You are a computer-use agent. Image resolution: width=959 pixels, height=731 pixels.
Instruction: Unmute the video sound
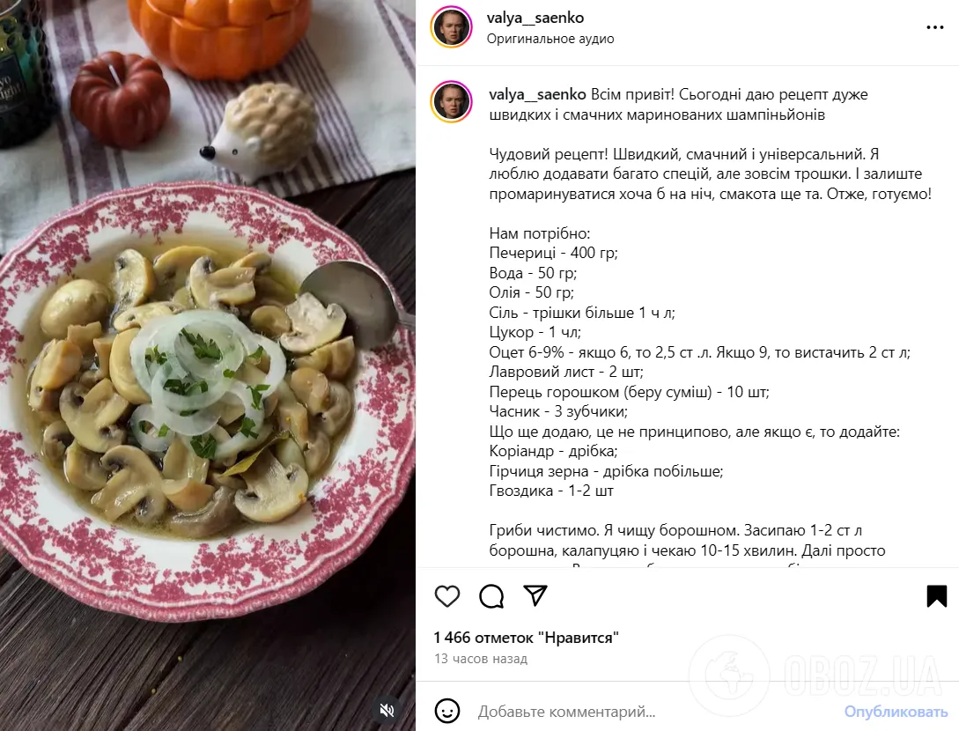[x=387, y=710]
